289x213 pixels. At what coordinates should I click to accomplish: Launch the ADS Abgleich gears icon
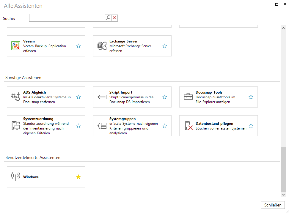[x=16, y=97]
